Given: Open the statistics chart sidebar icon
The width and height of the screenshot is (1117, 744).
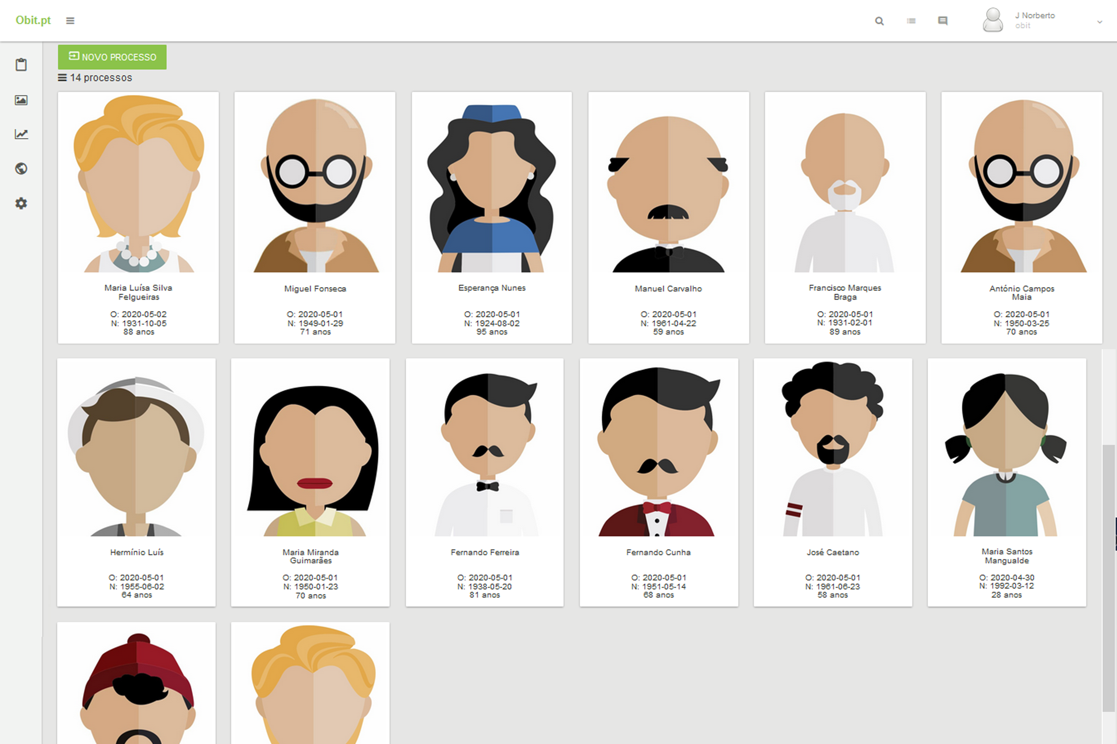Looking at the screenshot, I should point(21,134).
